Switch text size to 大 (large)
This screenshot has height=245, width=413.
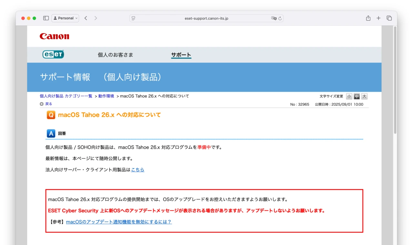pyautogui.click(x=364, y=96)
